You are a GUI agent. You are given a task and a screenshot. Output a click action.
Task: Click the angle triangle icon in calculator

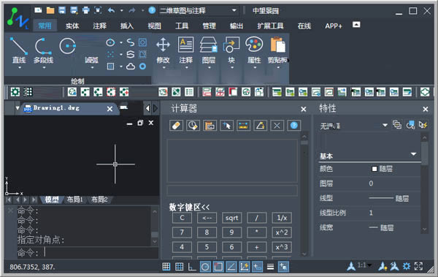tap(260, 126)
